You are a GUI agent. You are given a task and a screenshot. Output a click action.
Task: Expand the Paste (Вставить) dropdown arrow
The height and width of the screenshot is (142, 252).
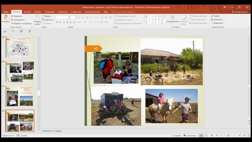pos(6,24)
